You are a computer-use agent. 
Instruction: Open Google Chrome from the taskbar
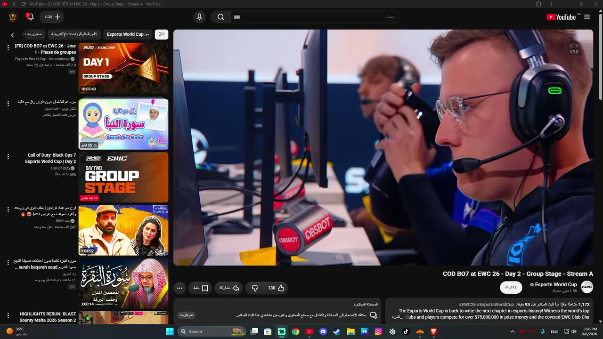(x=295, y=331)
